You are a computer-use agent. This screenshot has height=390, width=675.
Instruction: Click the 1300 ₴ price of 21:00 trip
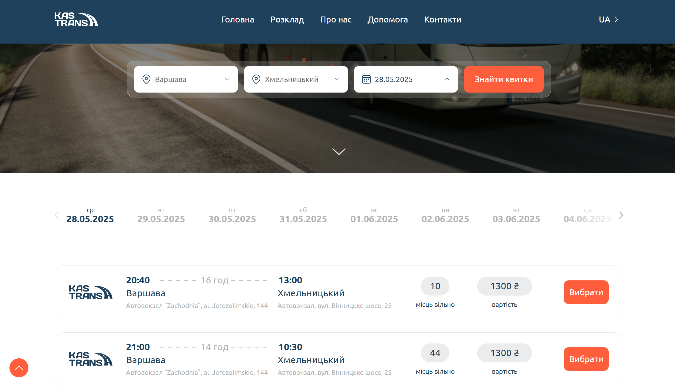click(504, 353)
